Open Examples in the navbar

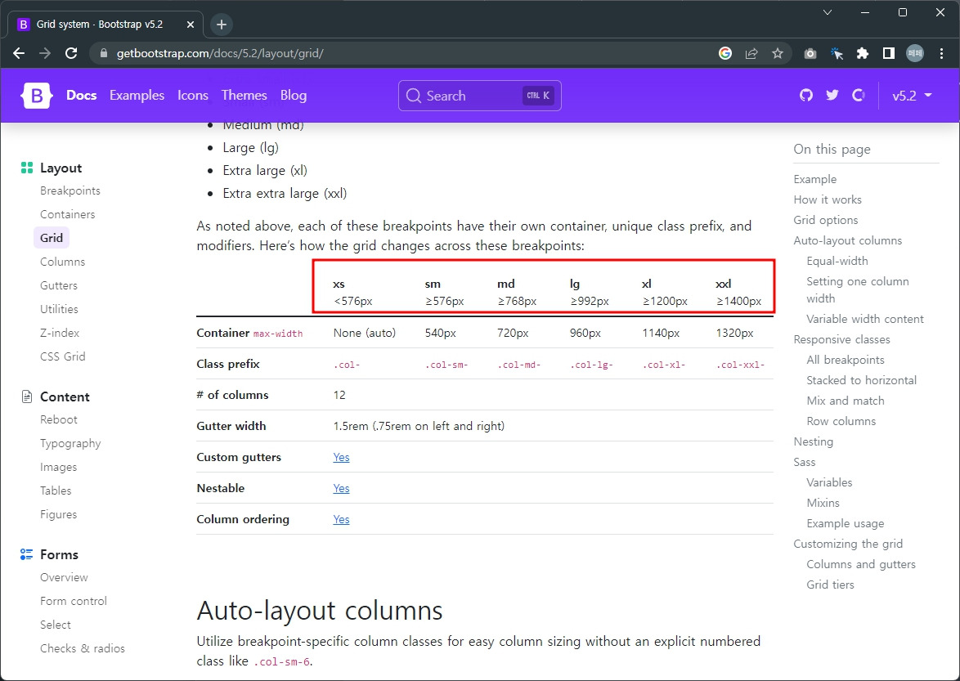pos(137,96)
